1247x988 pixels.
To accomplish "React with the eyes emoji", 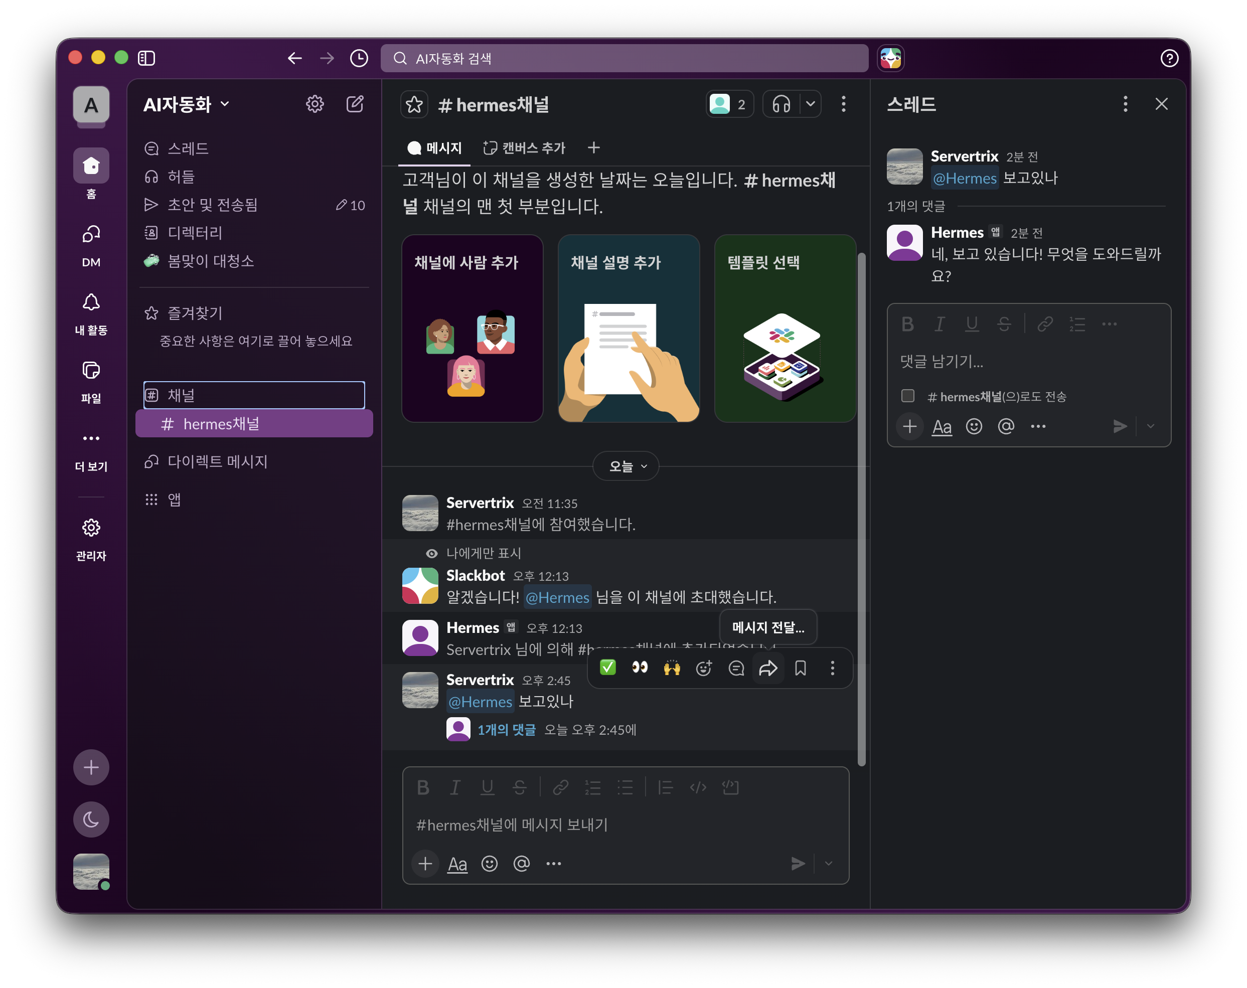I will click(x=640, y=668).
